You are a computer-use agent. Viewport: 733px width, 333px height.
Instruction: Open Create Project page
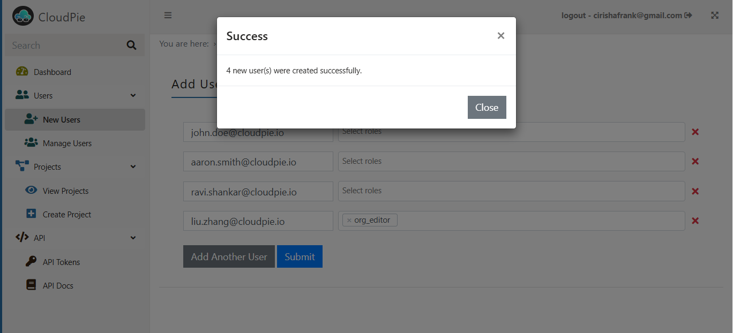74,214
